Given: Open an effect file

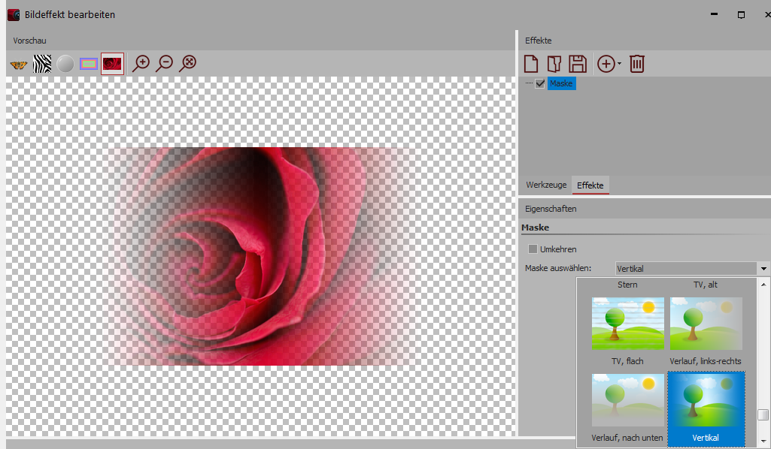Looking at the screenshot, I should 554,64.
